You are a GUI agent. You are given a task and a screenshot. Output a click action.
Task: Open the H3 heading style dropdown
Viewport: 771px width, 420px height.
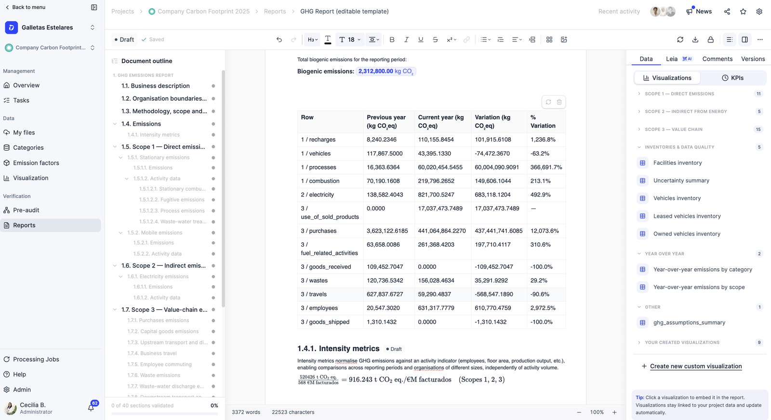[x=313, y=39]
